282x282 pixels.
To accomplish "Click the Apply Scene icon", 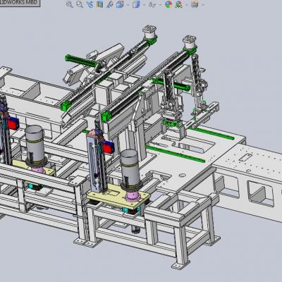I will point(179,4).
